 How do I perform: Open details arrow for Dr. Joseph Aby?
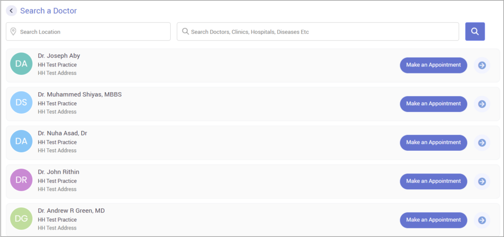(482, 65)
